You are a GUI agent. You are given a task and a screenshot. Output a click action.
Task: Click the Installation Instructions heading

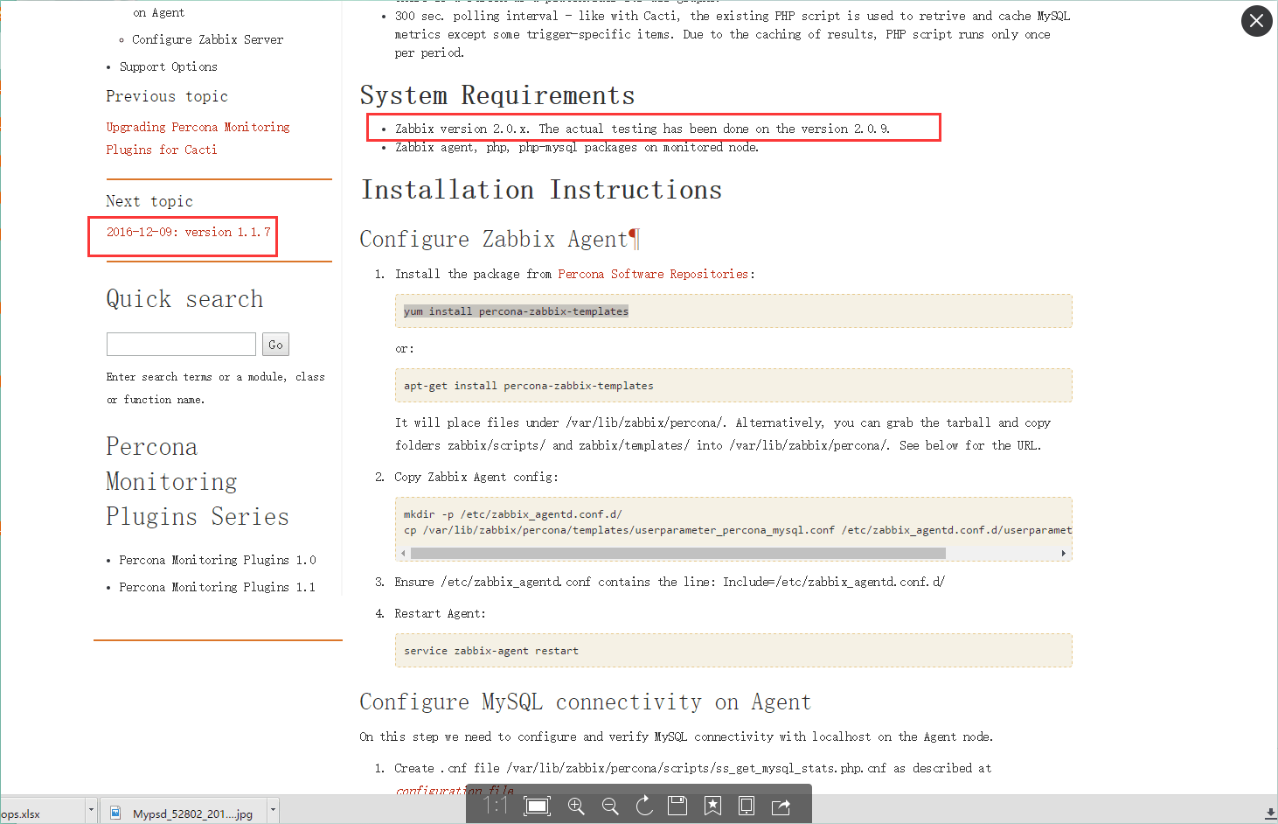542,190
